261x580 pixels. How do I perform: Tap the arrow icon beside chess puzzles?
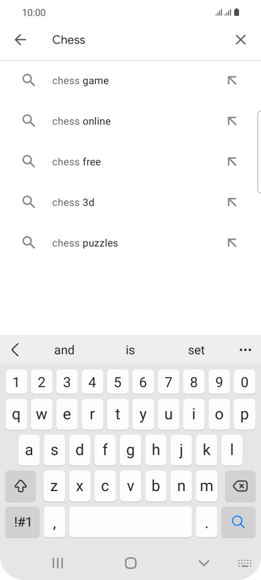pos(232,243)
